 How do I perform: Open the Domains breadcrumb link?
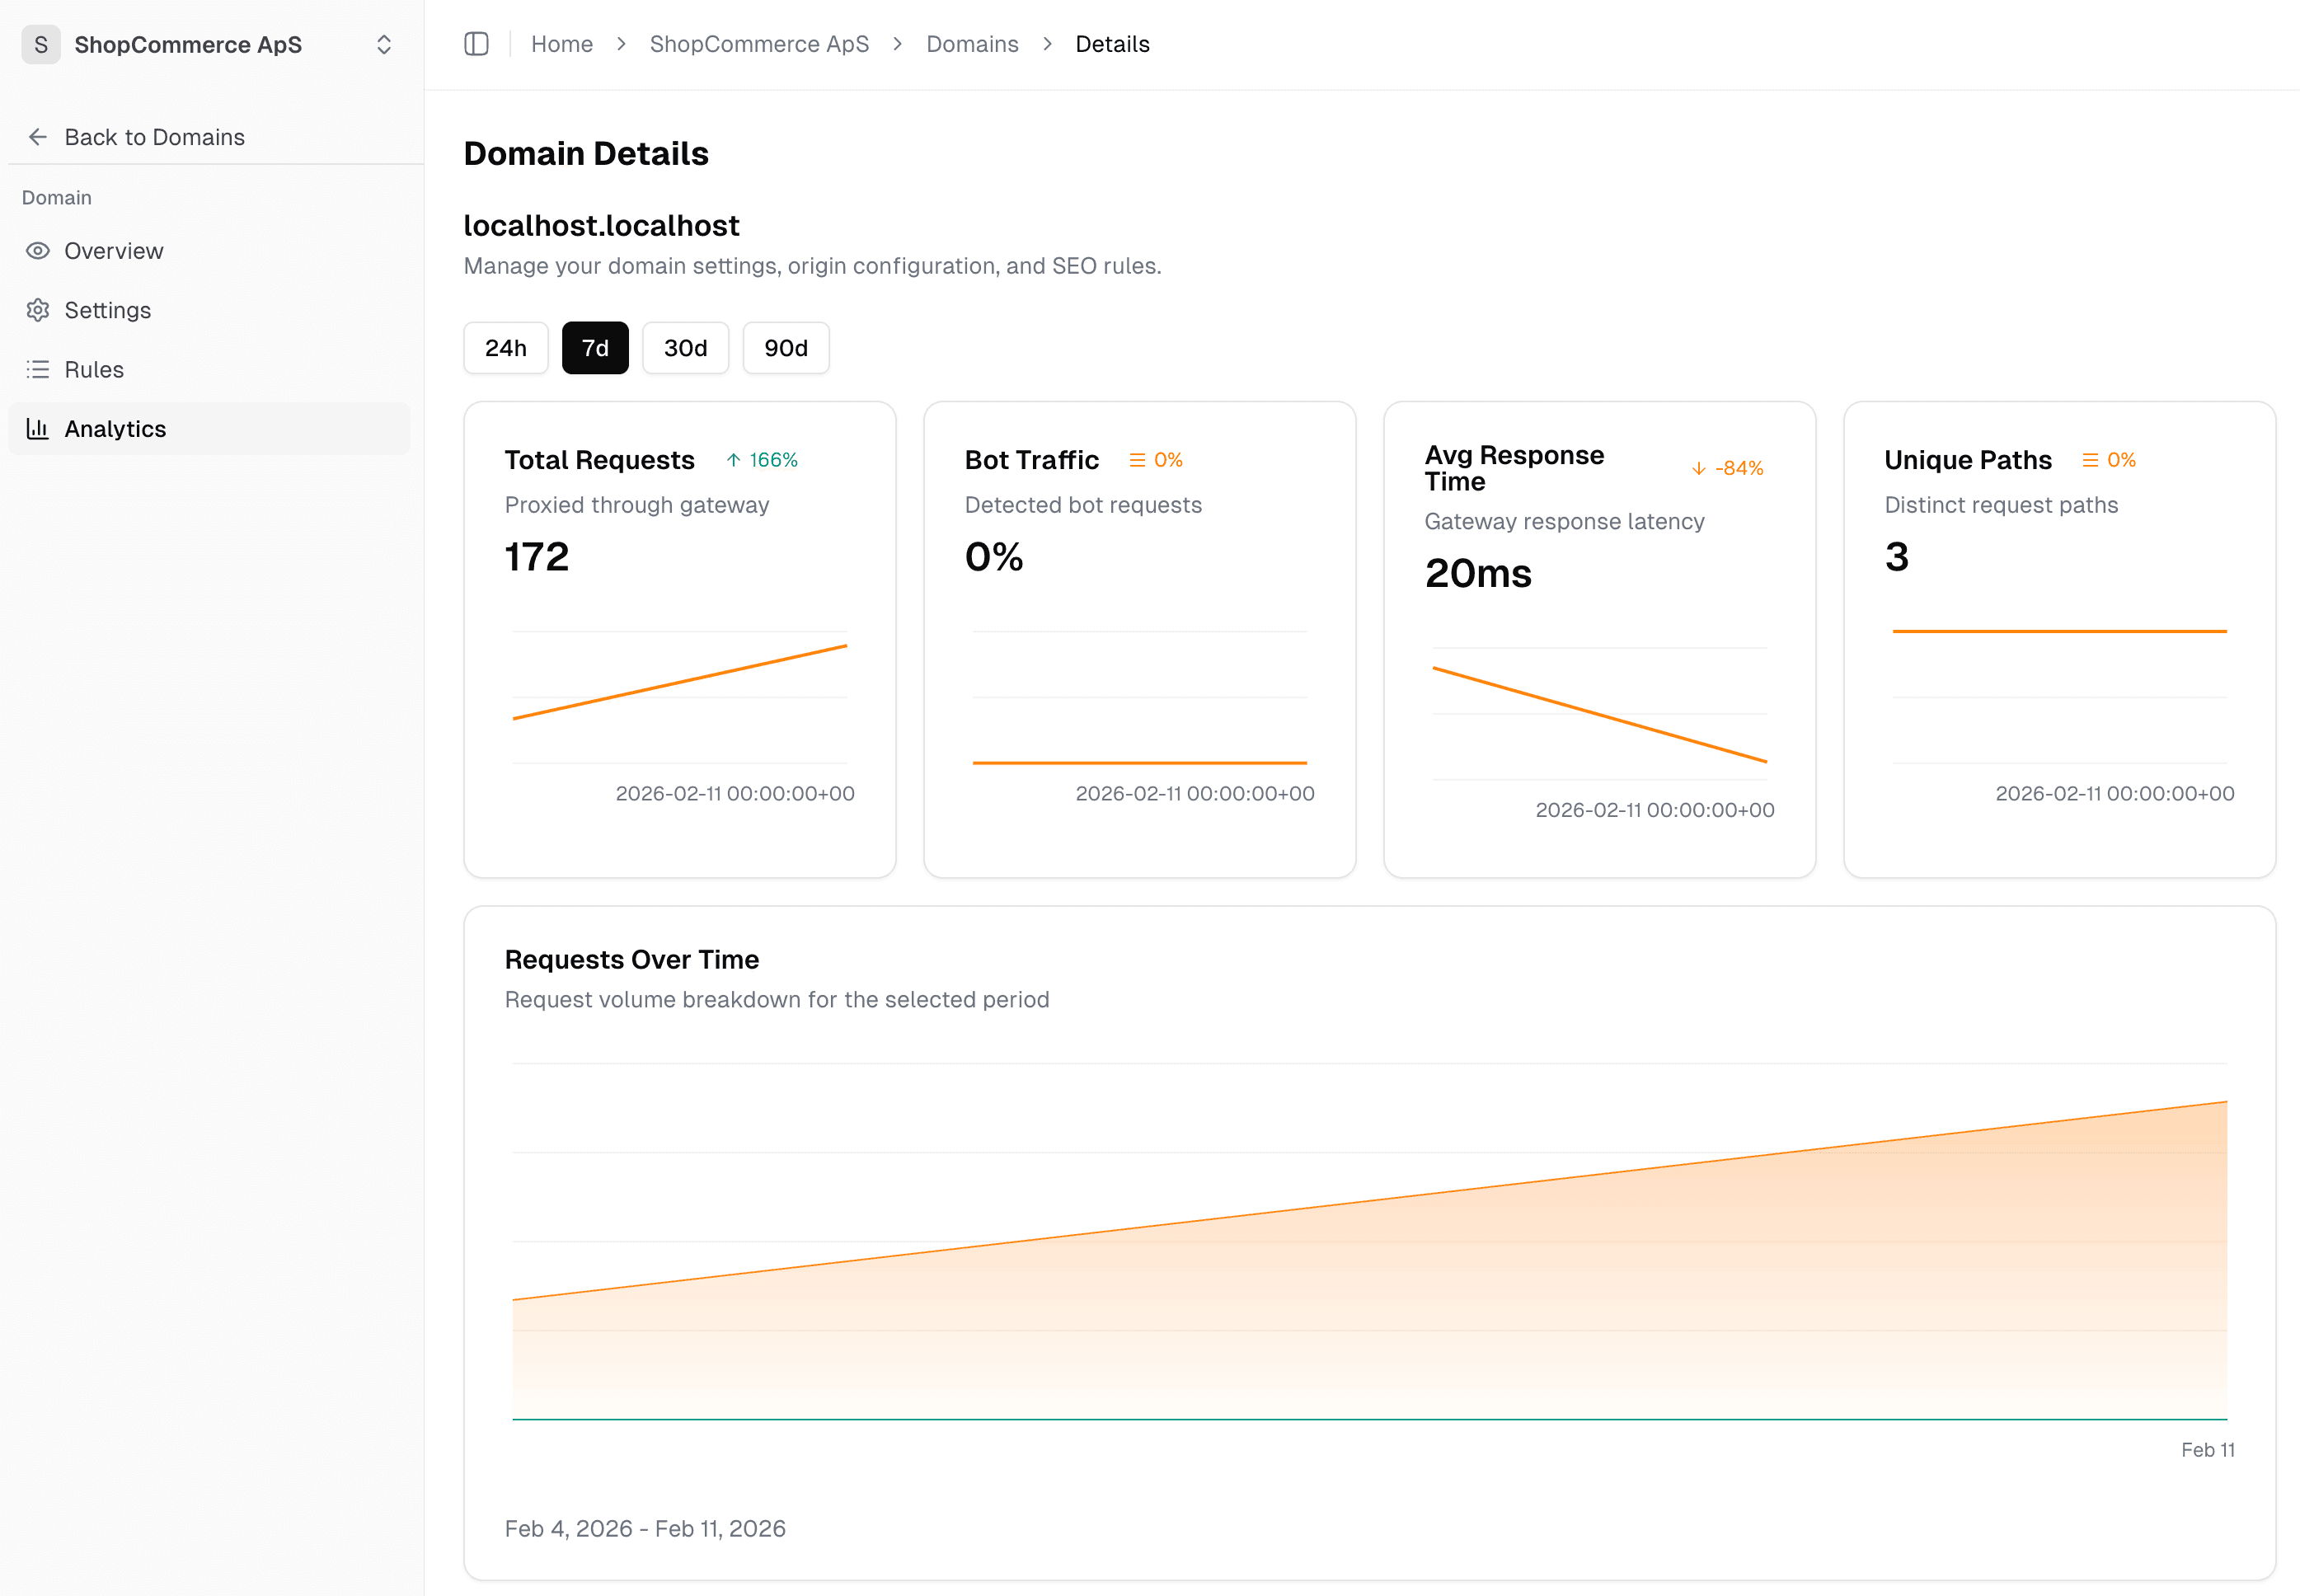click(972, 44)
